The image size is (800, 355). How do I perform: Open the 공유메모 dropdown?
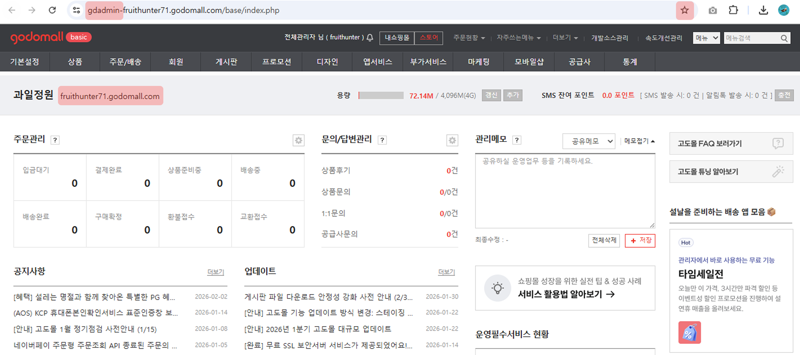coord(589,141)
